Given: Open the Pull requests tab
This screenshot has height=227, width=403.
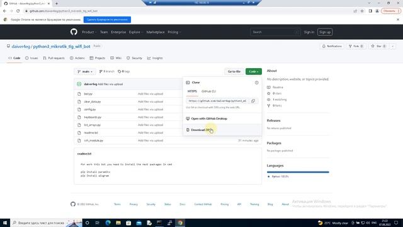Looking at the screenshot, I should click(54, 58).
